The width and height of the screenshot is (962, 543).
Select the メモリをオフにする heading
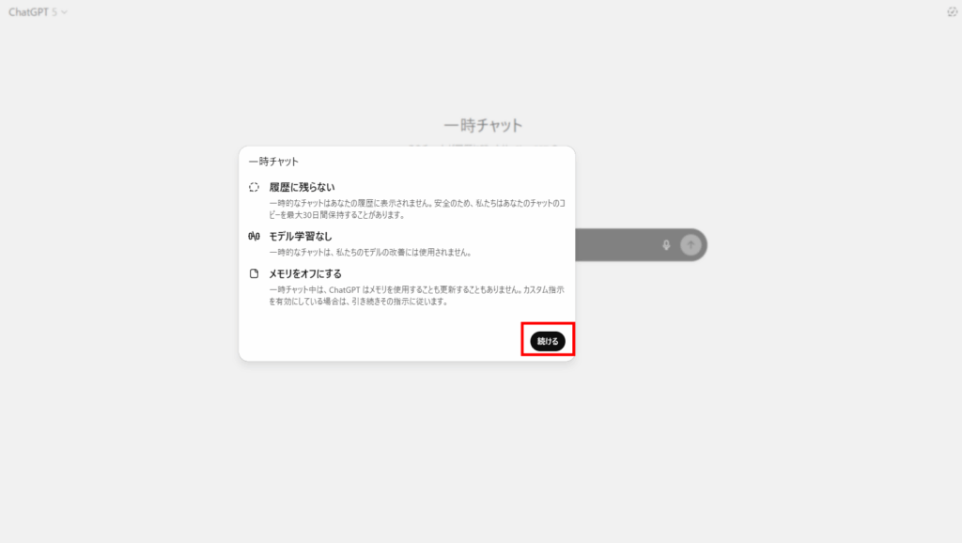click(x=305, y=273)
